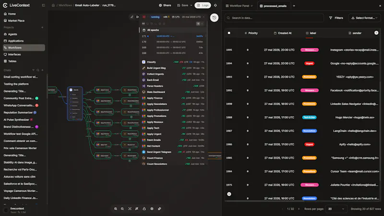Toggle canvas lock icon
Screen dimensions: 384x216
point(144,209)
